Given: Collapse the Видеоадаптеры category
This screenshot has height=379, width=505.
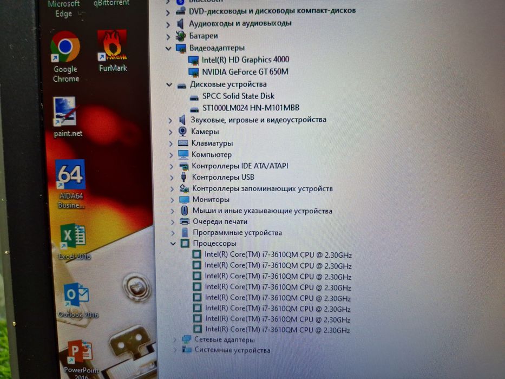Looking at the screenshot, I should [168, 49].
